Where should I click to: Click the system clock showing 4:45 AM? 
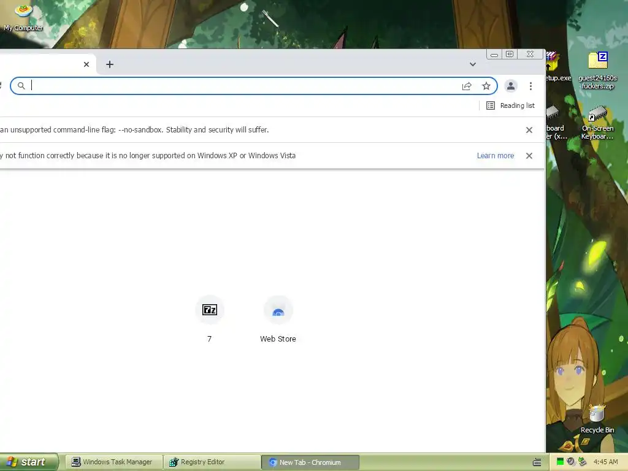[605, 462]
